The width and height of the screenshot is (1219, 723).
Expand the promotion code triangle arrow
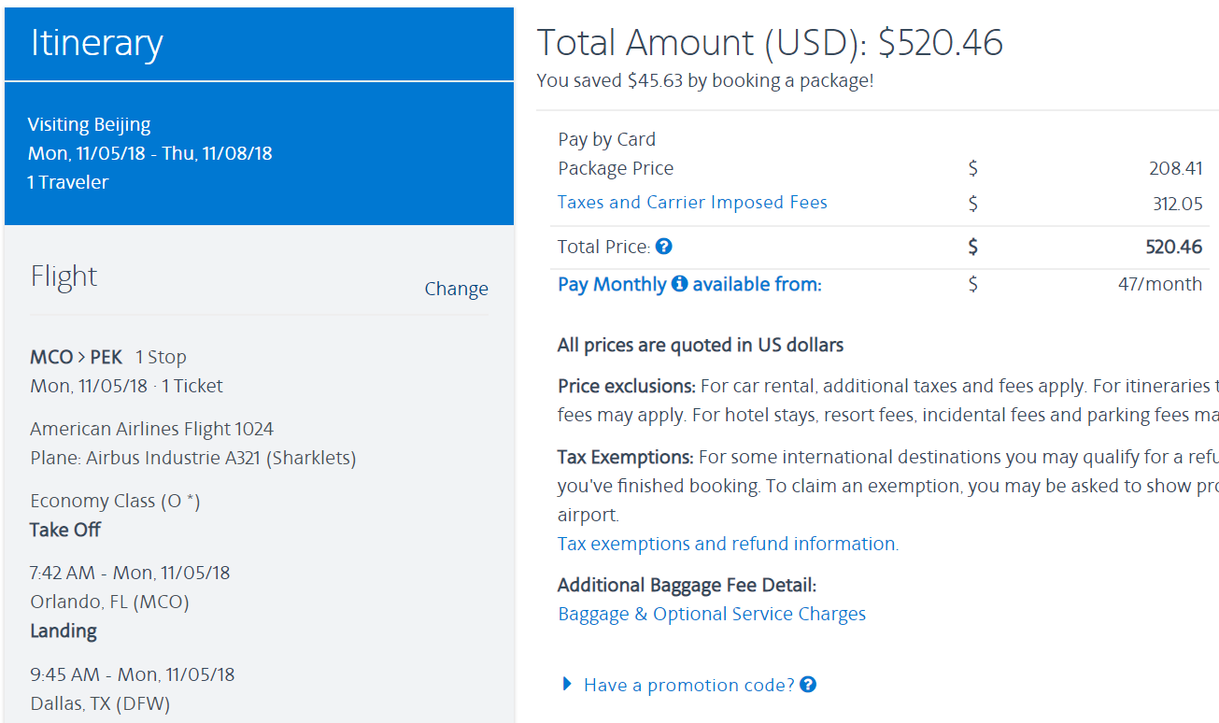point(566,685)
